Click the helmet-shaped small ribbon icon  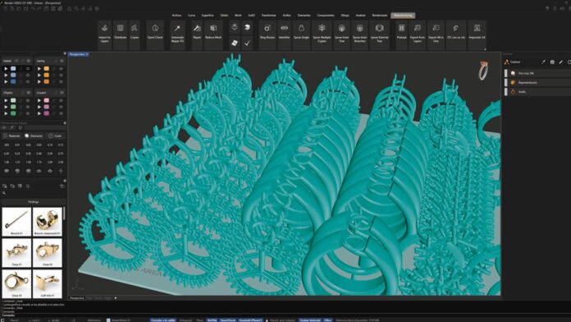[x=247, y=27]
